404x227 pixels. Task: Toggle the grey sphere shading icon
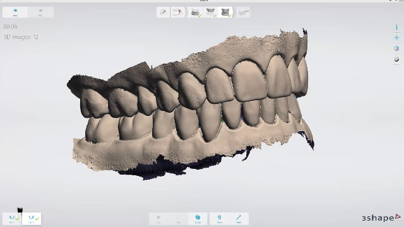pos(396,59)
